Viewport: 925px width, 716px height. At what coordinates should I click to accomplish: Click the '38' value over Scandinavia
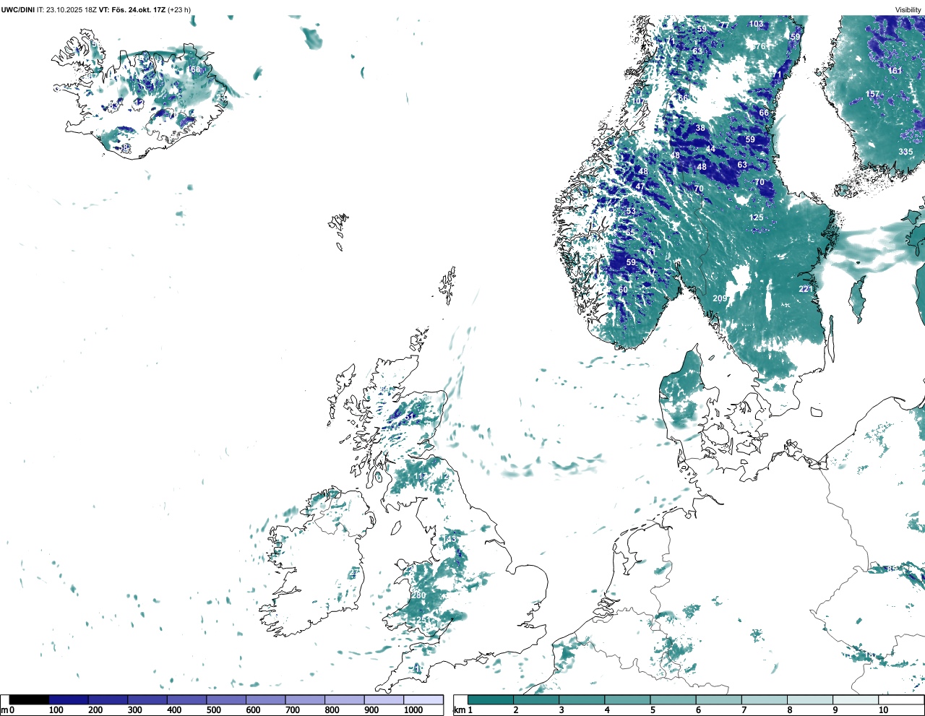click(x=700, y=128)
